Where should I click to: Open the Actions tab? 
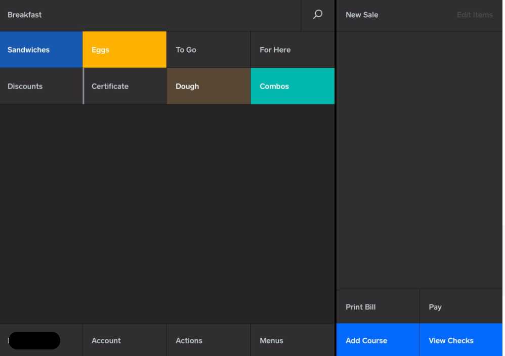208,340
